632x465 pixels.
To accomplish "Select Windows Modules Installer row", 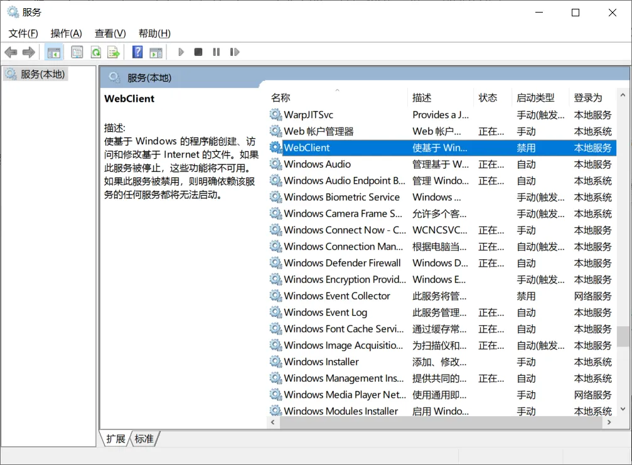I will pos(442,411).
